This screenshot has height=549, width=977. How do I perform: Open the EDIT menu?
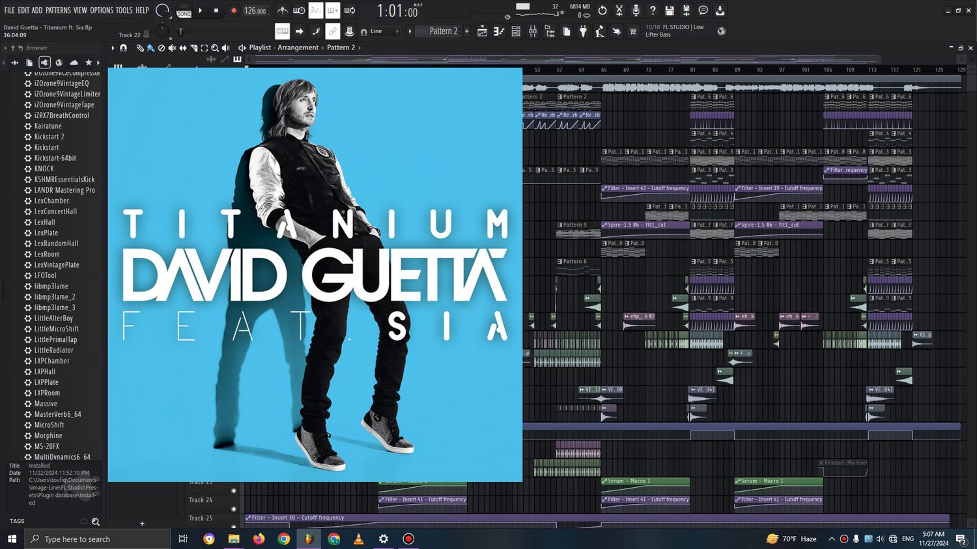(x=23, y=10)
